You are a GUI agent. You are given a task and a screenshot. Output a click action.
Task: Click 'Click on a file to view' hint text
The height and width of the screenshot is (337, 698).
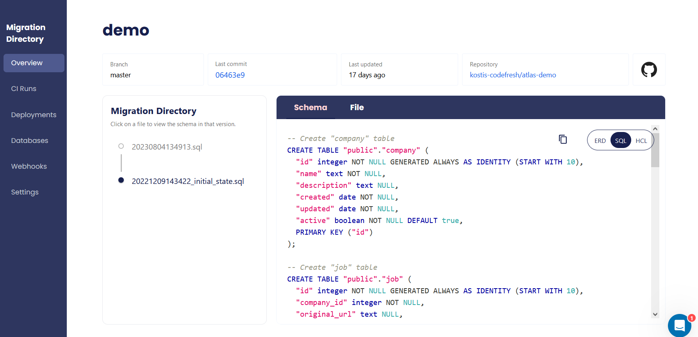[x=173, y=124]
